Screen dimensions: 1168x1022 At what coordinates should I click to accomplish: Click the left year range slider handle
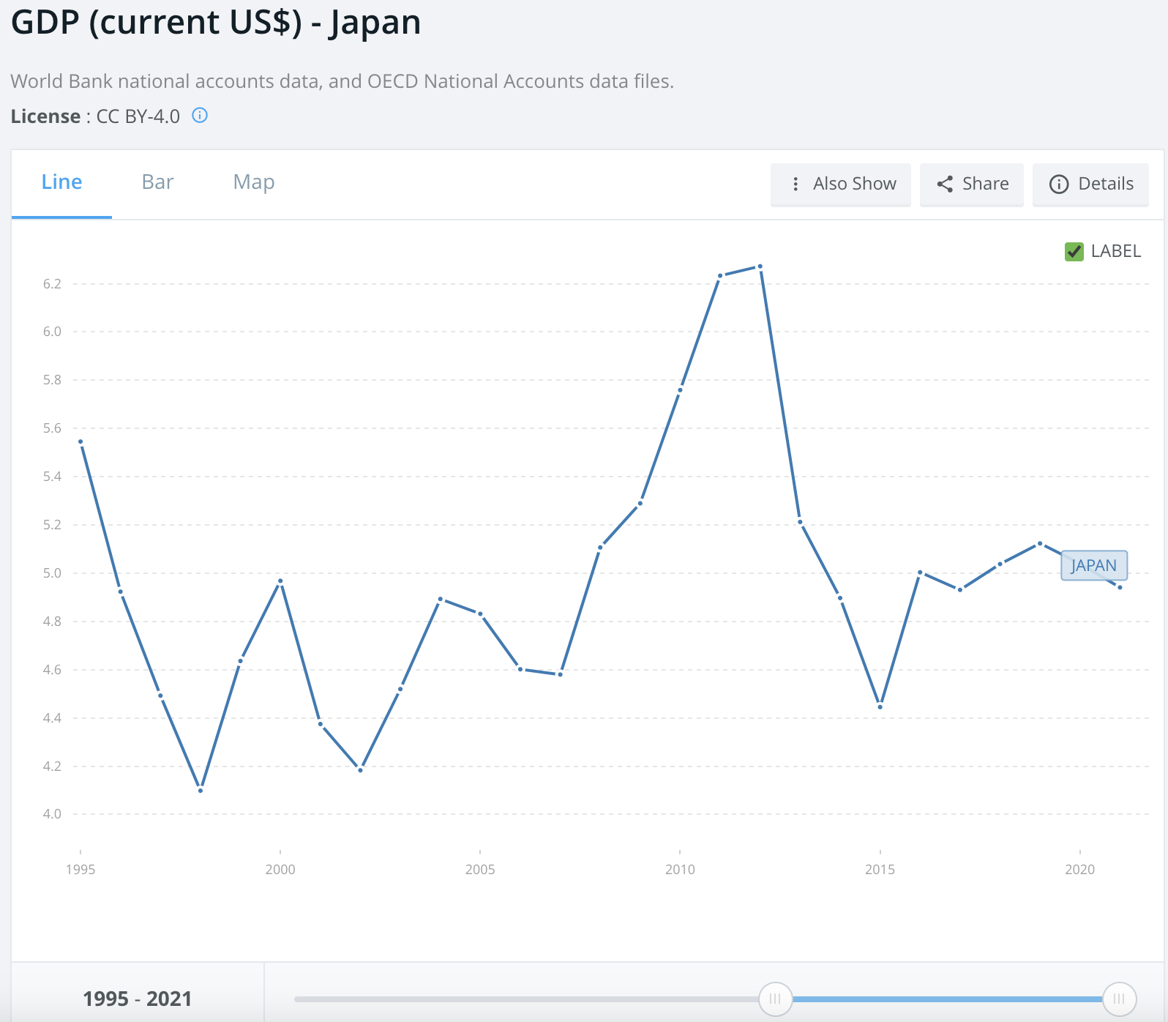tap(775, 999)
